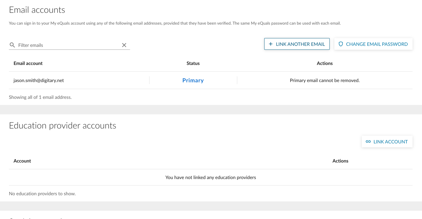
Task: Click the Education provider accounts heading
Action: coord(62,125)
